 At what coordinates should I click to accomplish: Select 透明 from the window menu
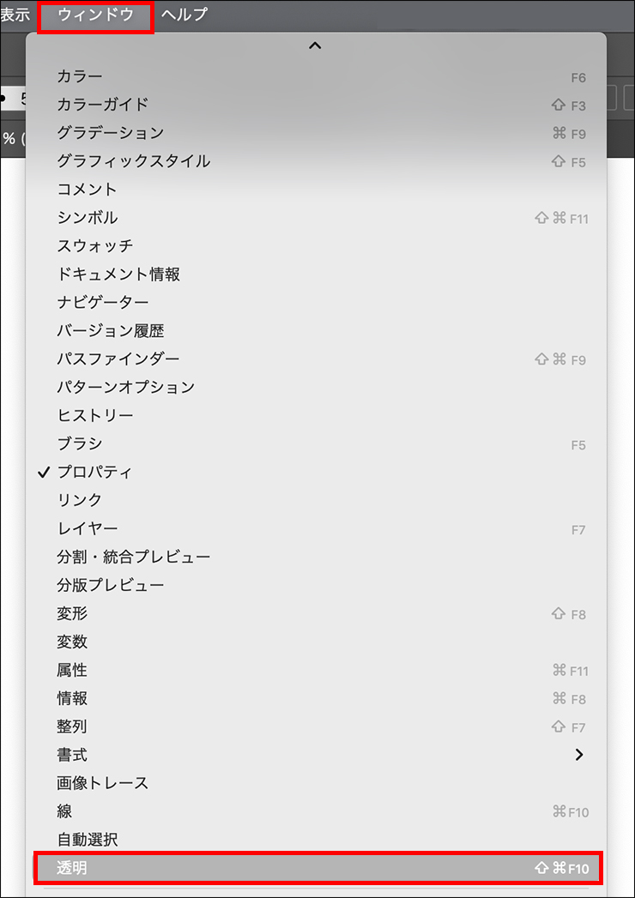(x=72, y=868)
